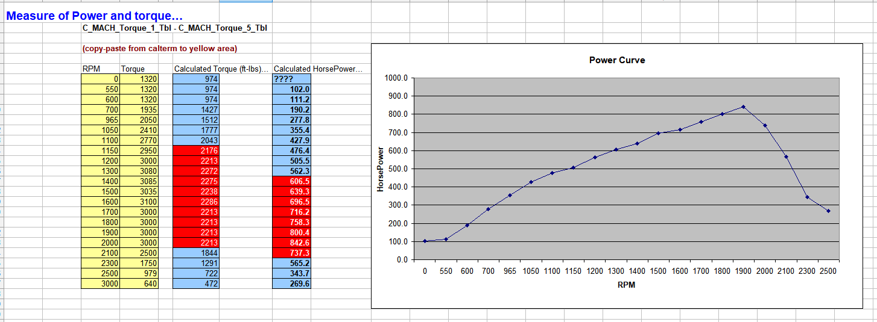877x322 pixels.
Task: Click the HorsePower vertical axis label
Action: (x=380, y=169)
